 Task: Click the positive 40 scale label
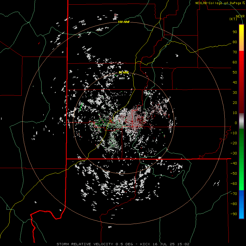(x=235, y=83)
